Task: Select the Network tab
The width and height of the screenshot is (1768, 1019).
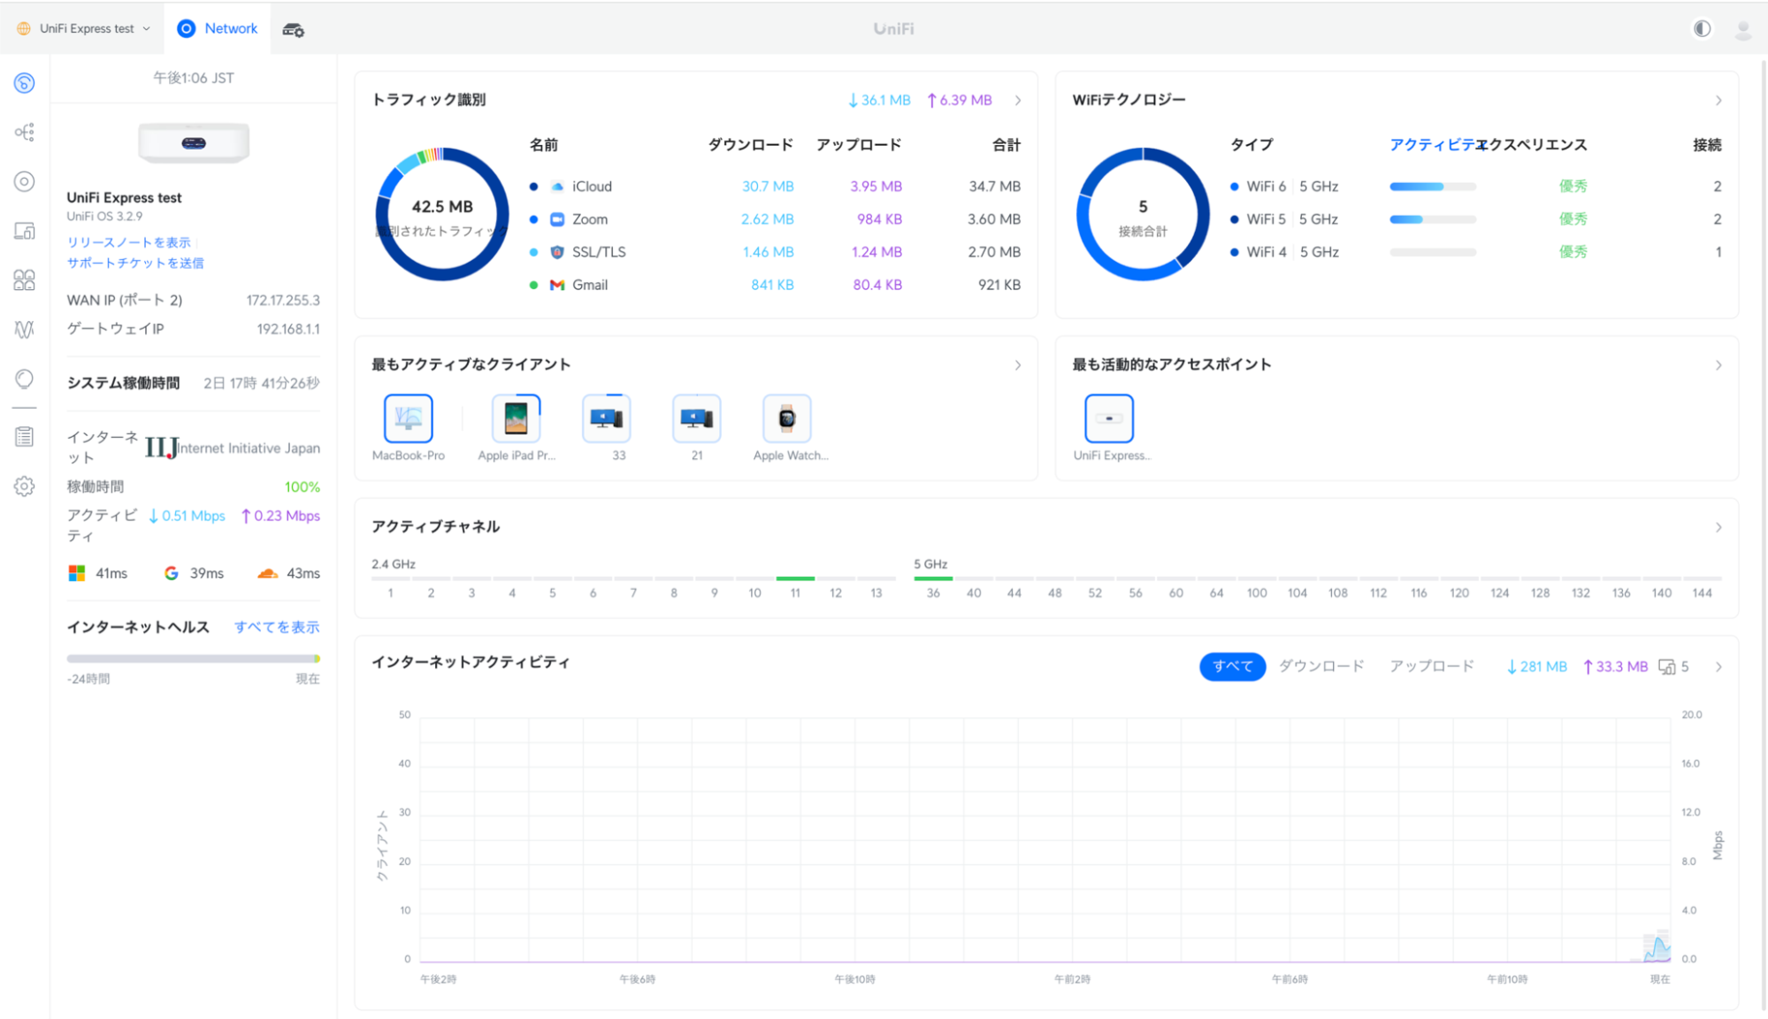Action: (x=218, y=29)
